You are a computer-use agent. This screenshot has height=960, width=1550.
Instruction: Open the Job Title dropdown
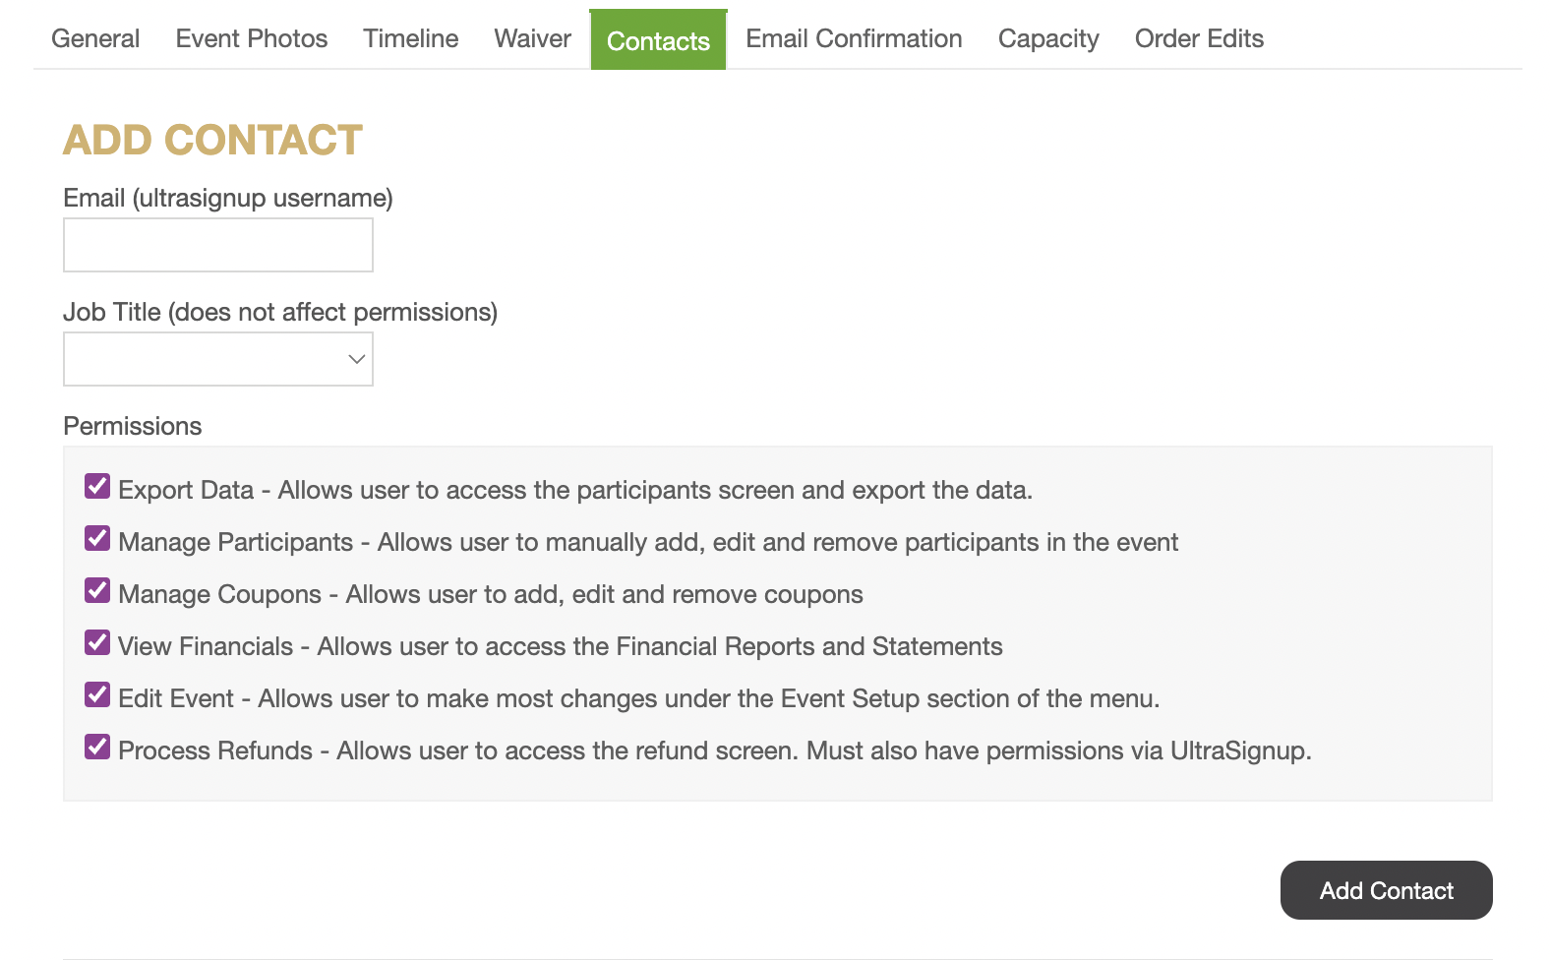pos(218,359)
